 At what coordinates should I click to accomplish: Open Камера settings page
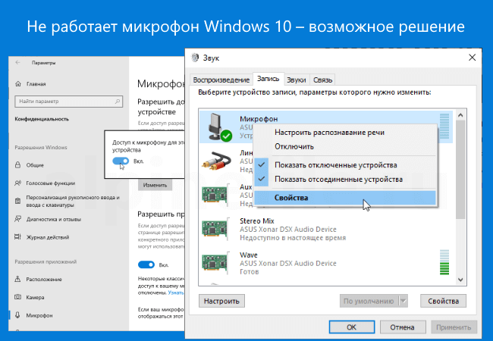tap(35, 297)
